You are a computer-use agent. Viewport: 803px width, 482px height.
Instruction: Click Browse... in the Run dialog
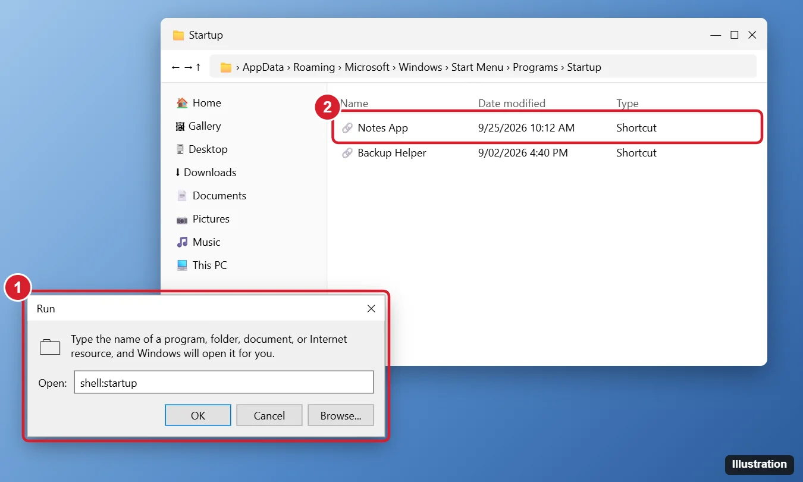pos(341,415)
